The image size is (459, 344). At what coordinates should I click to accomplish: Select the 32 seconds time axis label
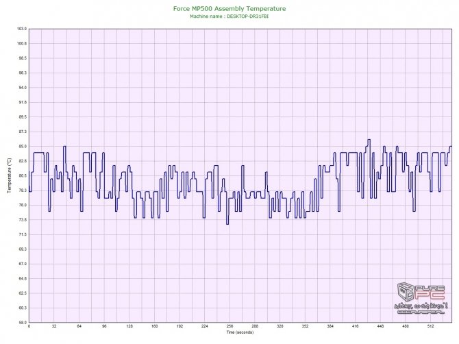[54, 326]
